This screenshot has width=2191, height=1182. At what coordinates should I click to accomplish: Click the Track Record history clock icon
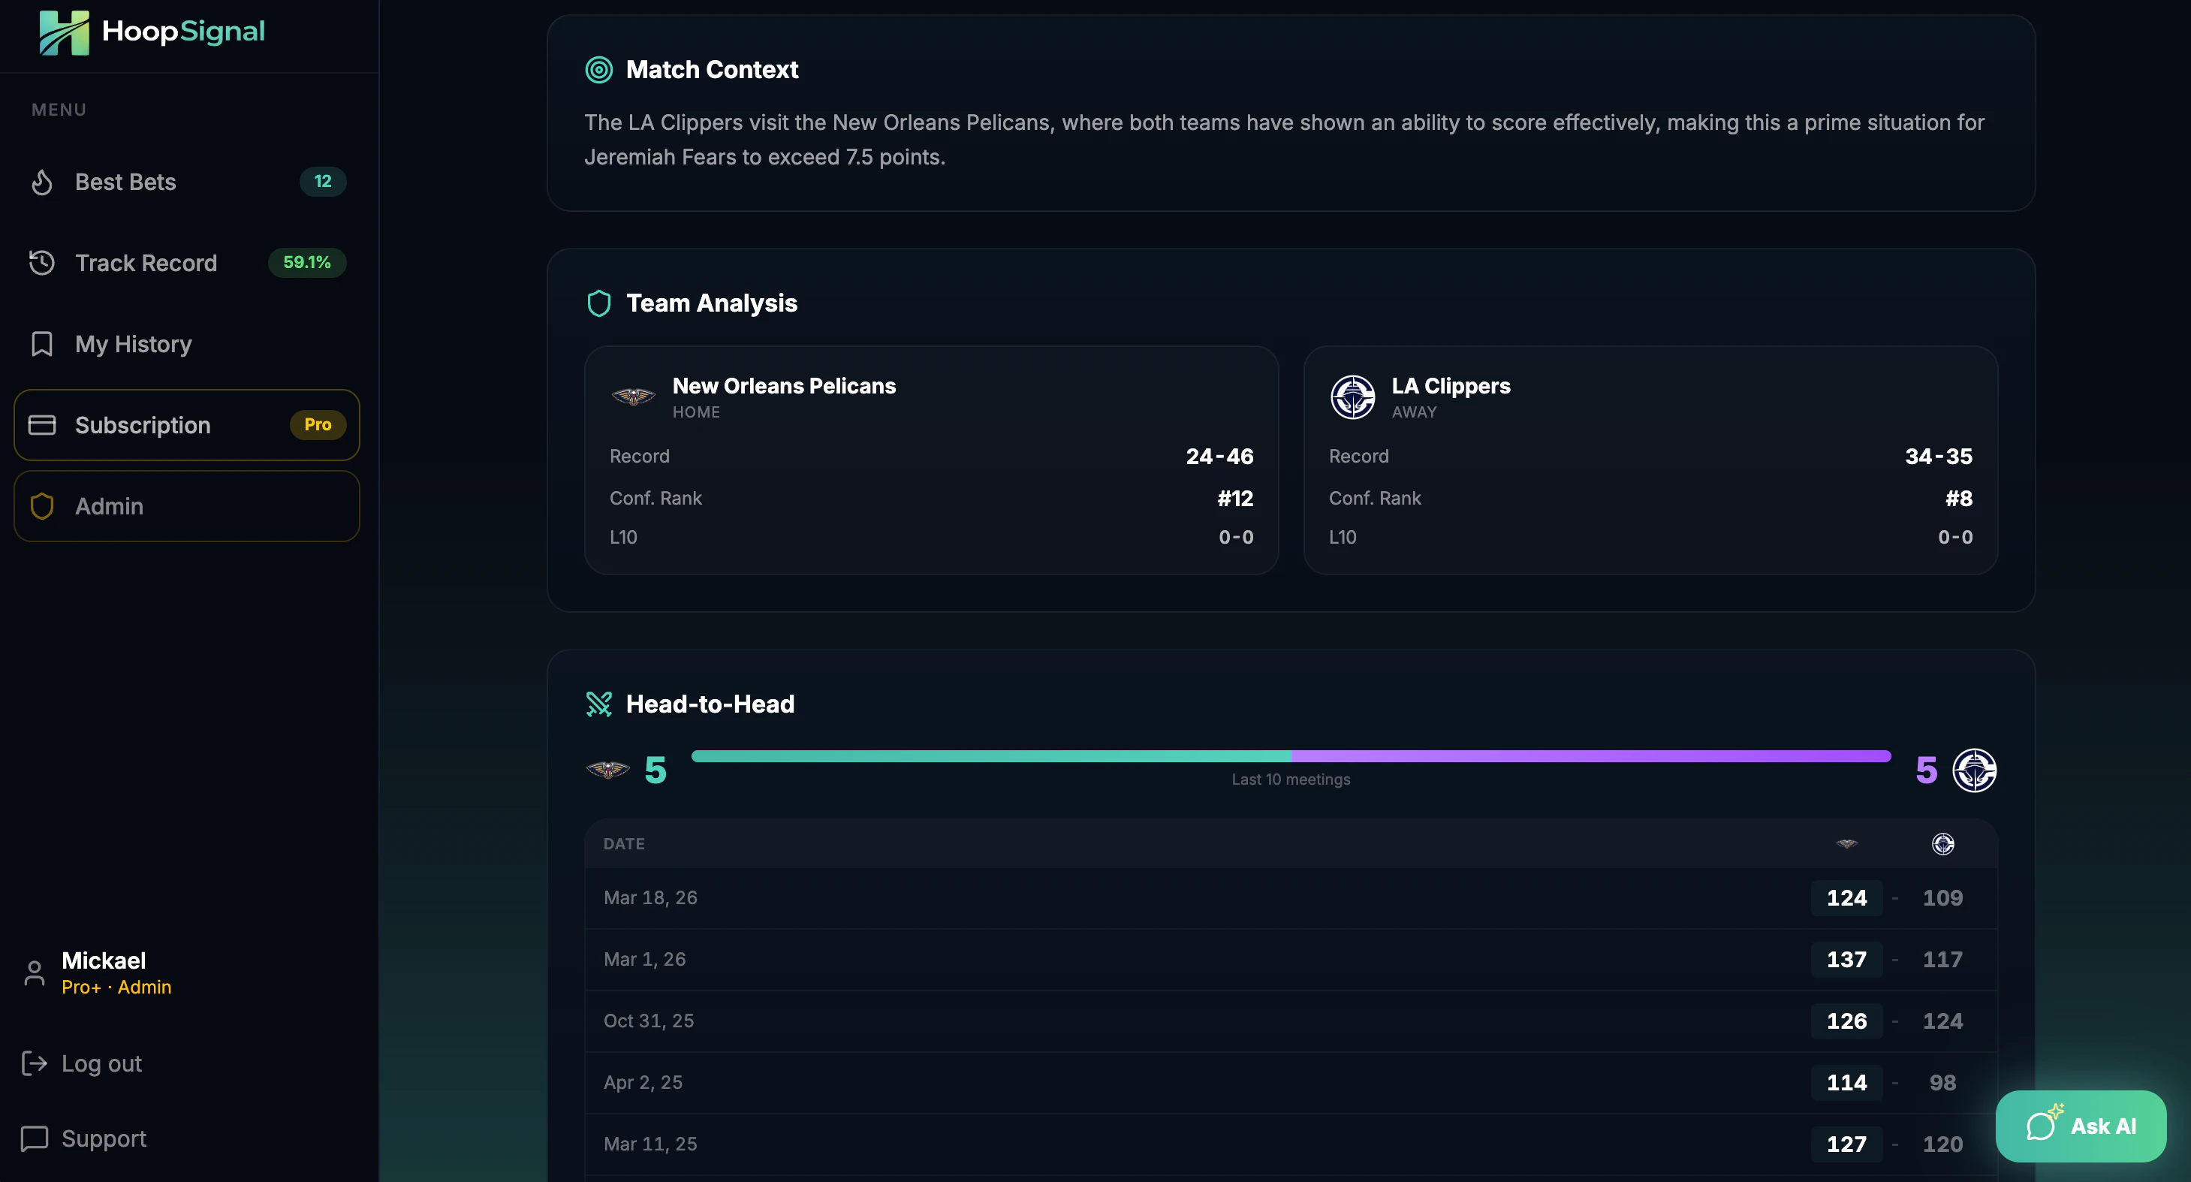point(42,263)
